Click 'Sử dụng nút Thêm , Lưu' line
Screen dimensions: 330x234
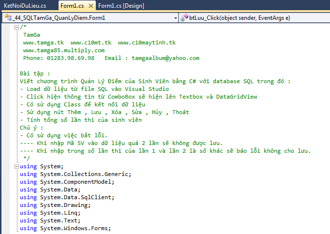105,112
